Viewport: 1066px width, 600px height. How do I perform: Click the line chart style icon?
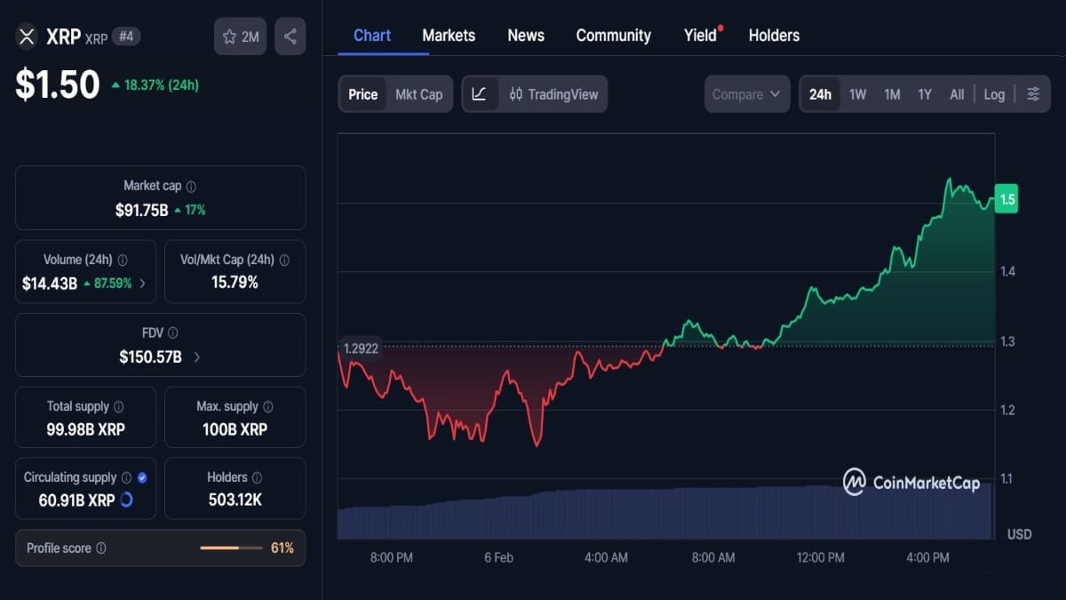pyautogui.click(x=479, y=94)
